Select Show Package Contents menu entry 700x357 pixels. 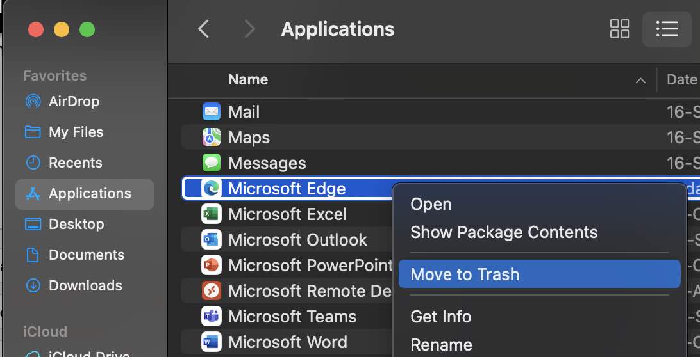point(504,232)
